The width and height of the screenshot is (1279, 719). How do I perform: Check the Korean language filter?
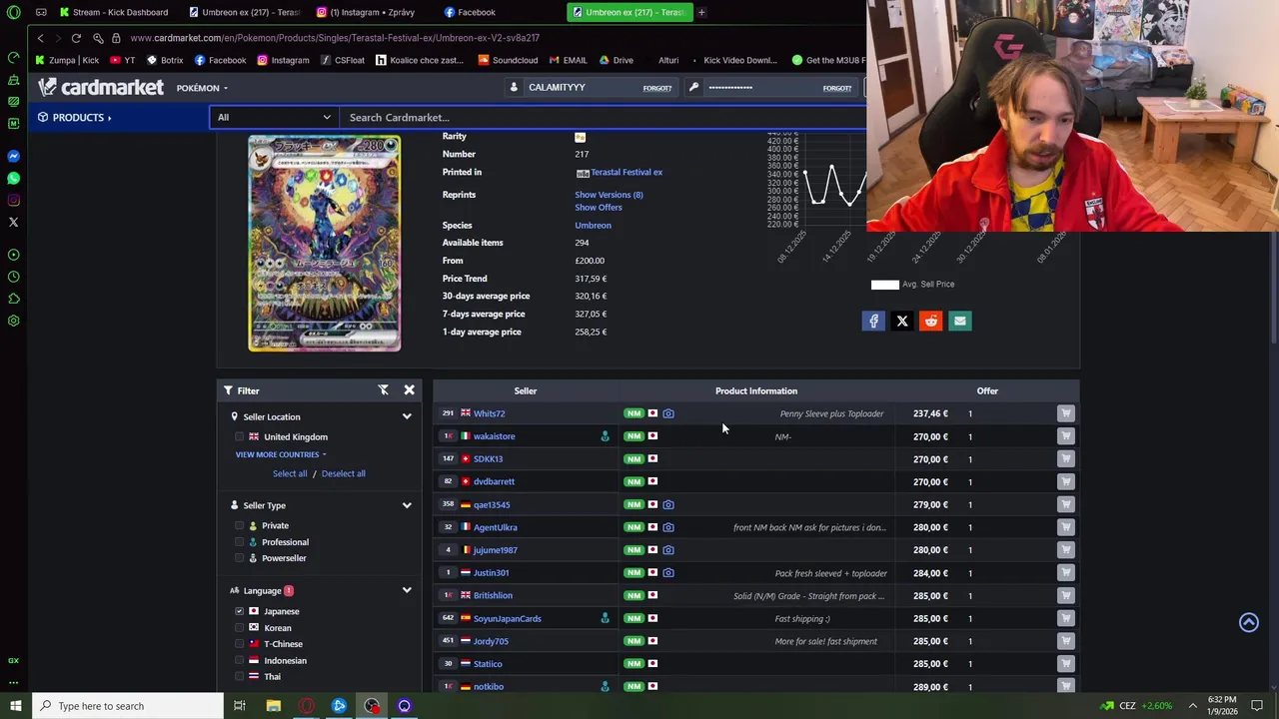click(239, 628)
